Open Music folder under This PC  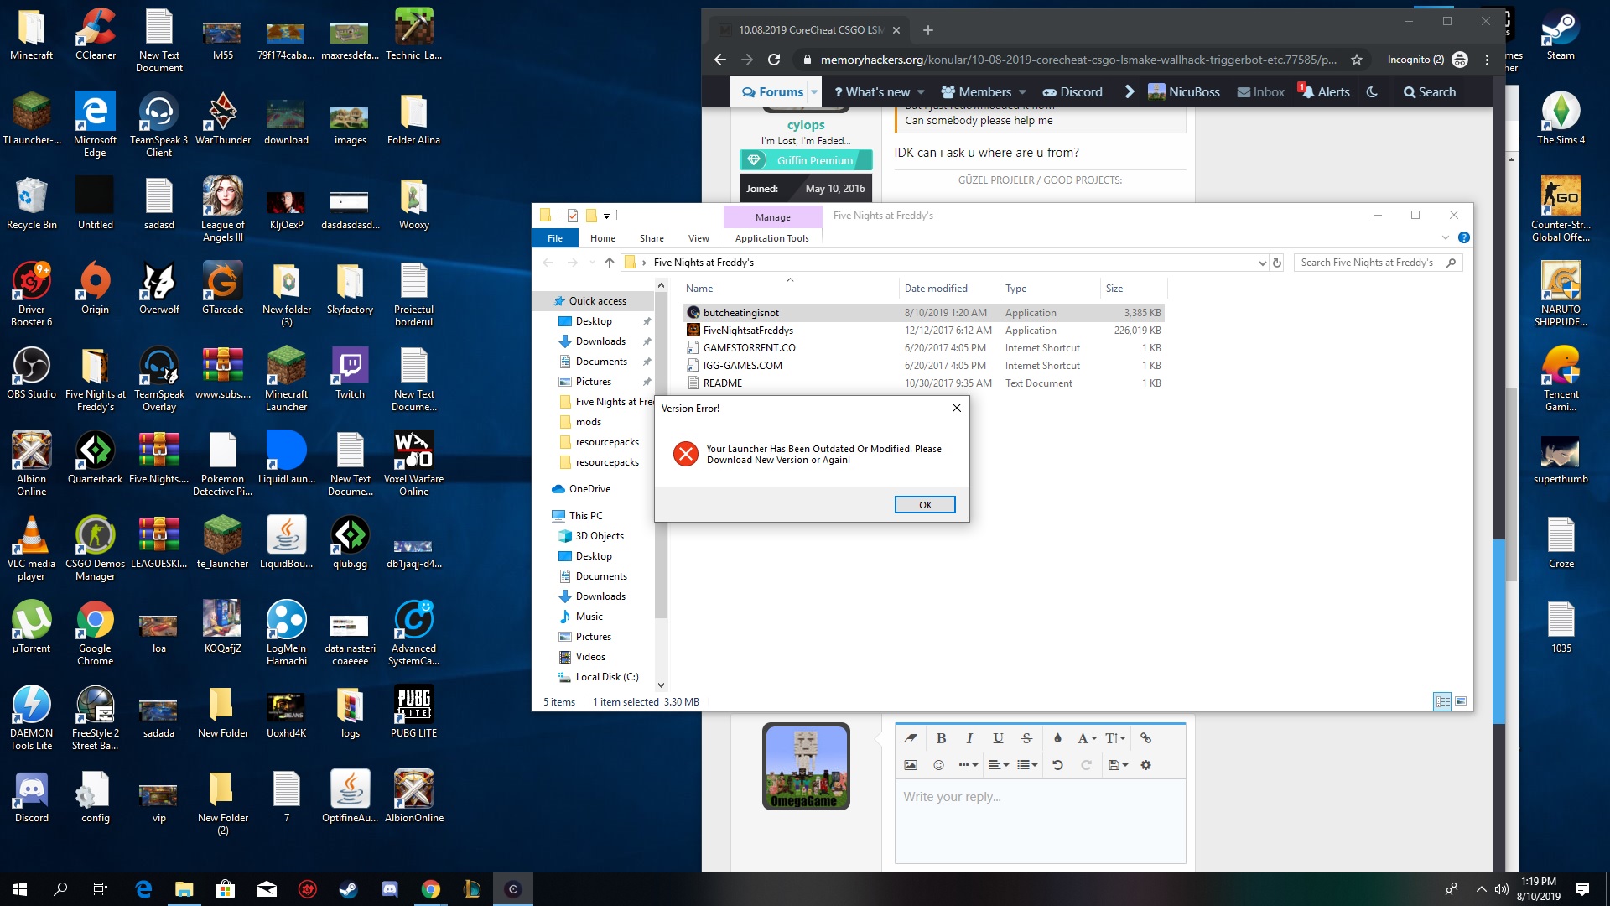point(589,617)
